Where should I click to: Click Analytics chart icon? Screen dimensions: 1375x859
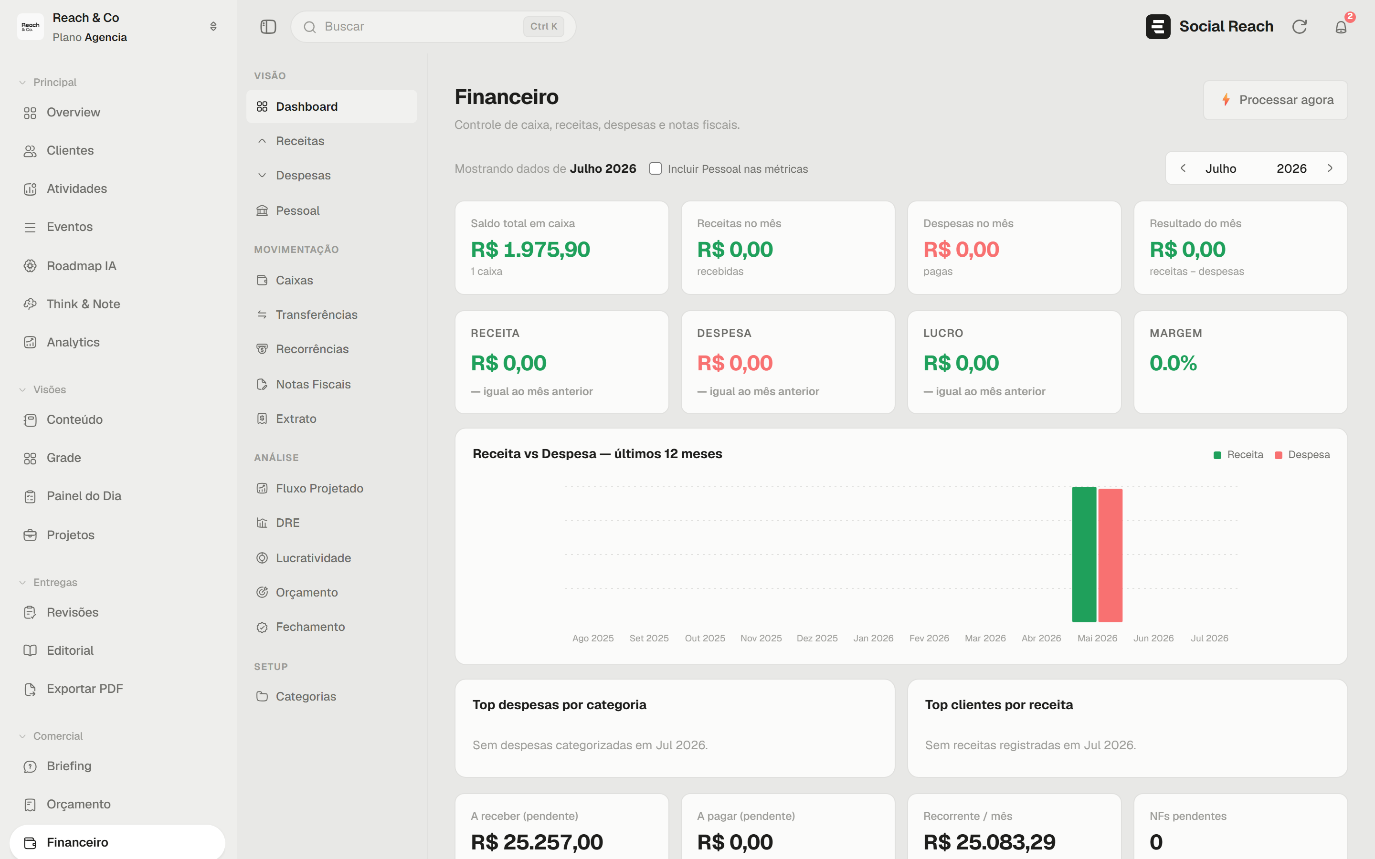tap(30, 342)
